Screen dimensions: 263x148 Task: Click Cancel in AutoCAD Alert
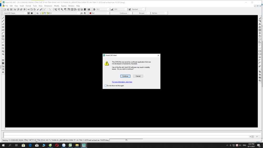click(x=138, y=76)
